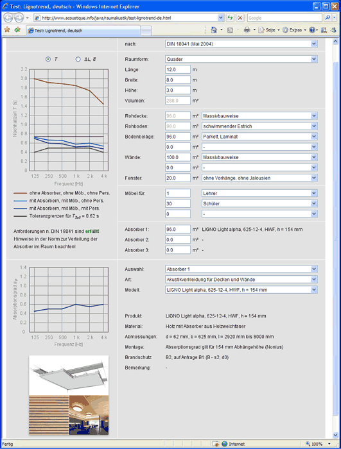Click the popup blocker icon in status bar

tap(216, 444)
